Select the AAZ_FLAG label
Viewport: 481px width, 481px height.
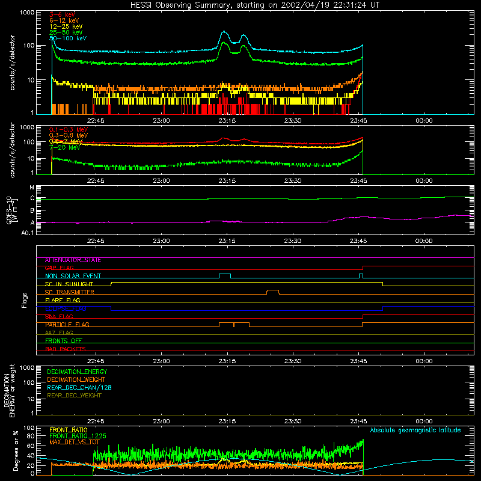point(59,332)
